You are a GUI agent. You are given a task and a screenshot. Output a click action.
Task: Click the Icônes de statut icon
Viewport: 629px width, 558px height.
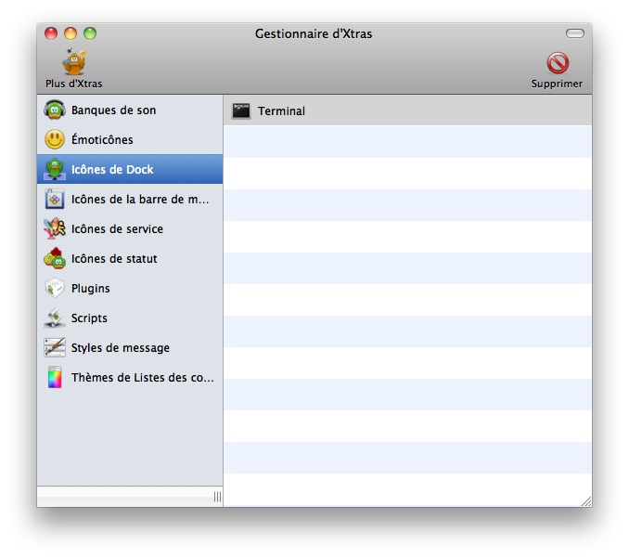[x=55, y=259]
